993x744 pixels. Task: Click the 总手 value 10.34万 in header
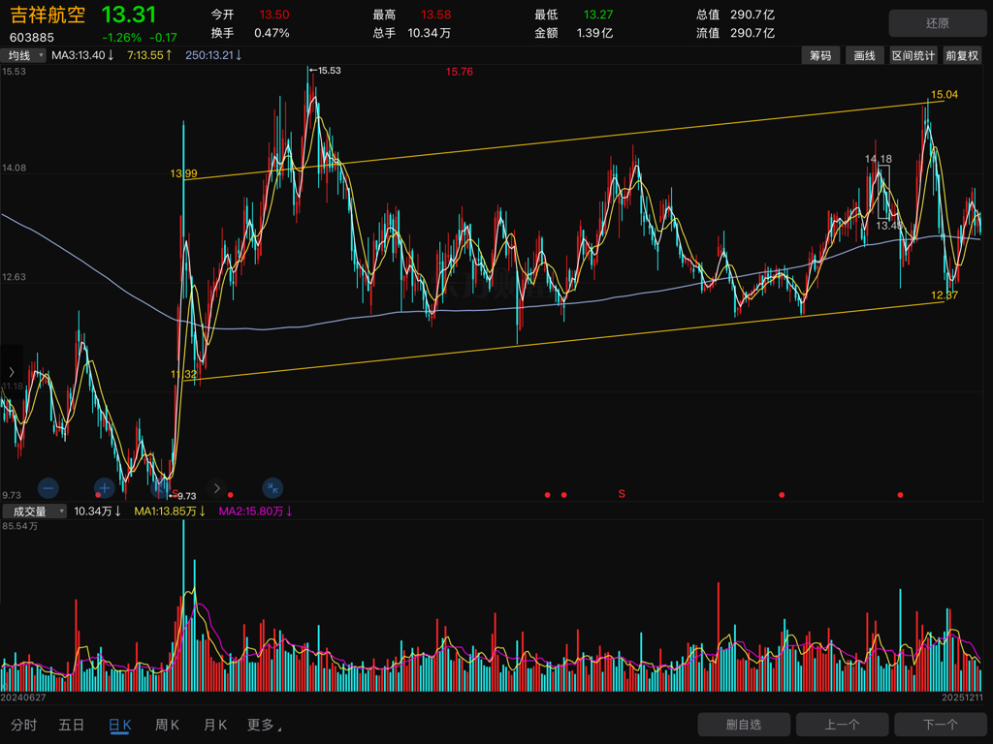coord(429,33)
